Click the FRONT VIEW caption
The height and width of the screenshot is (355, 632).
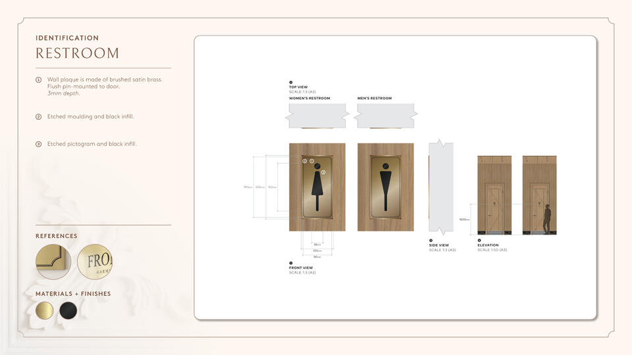pos(301,268)
